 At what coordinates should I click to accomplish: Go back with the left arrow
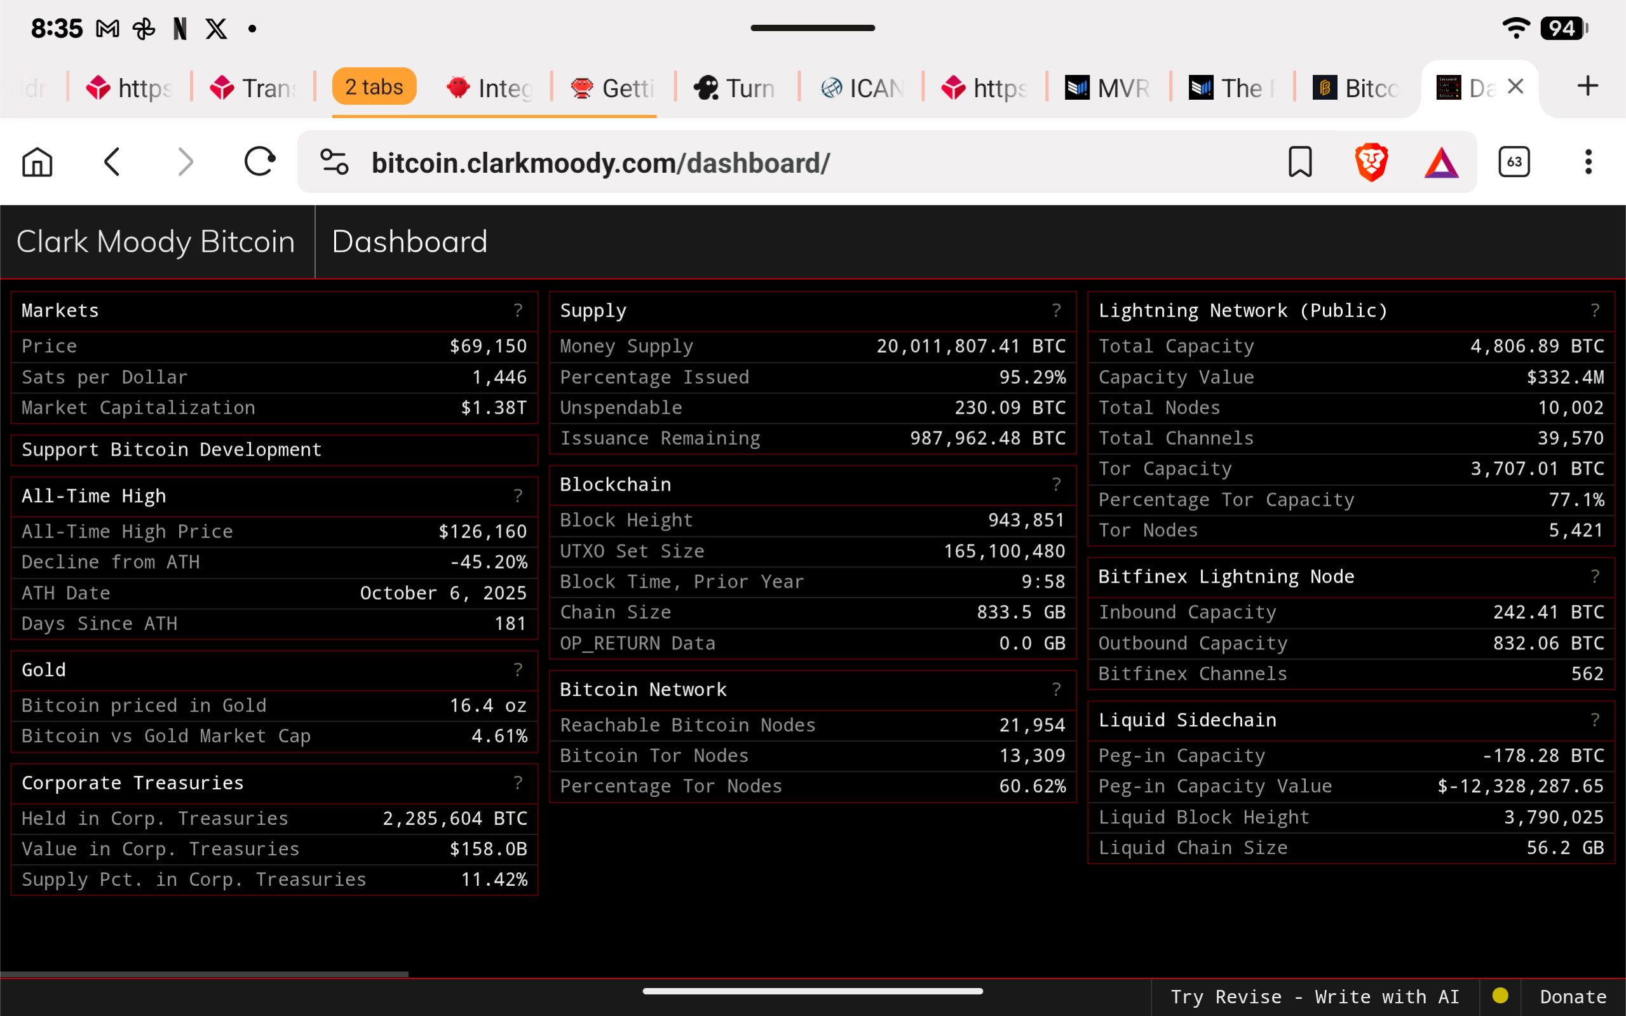(112, 162)
